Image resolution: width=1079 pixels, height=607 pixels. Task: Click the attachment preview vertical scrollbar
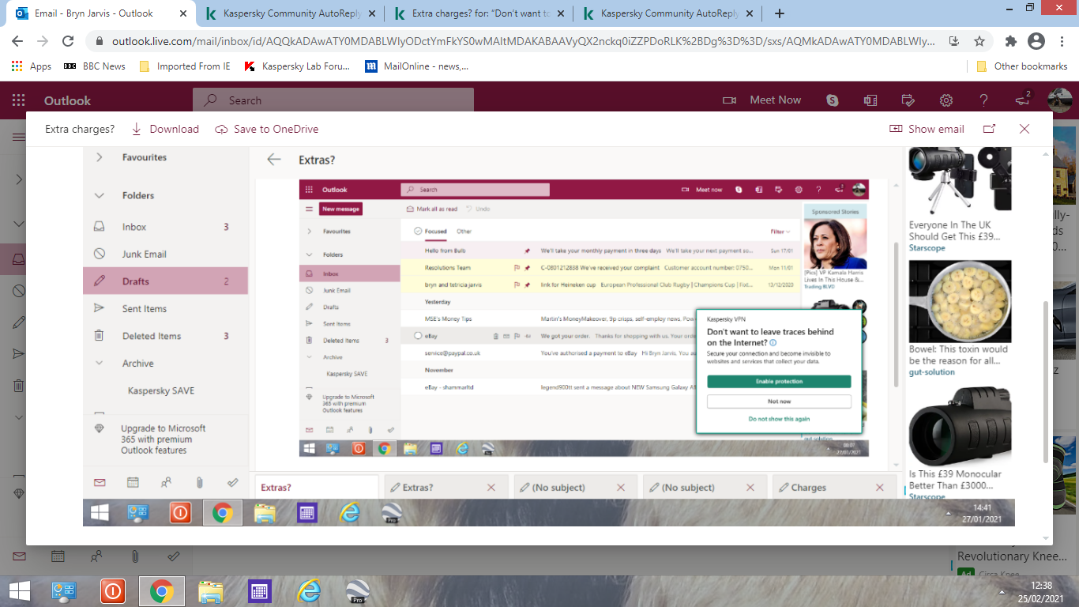click(1044, 383)
